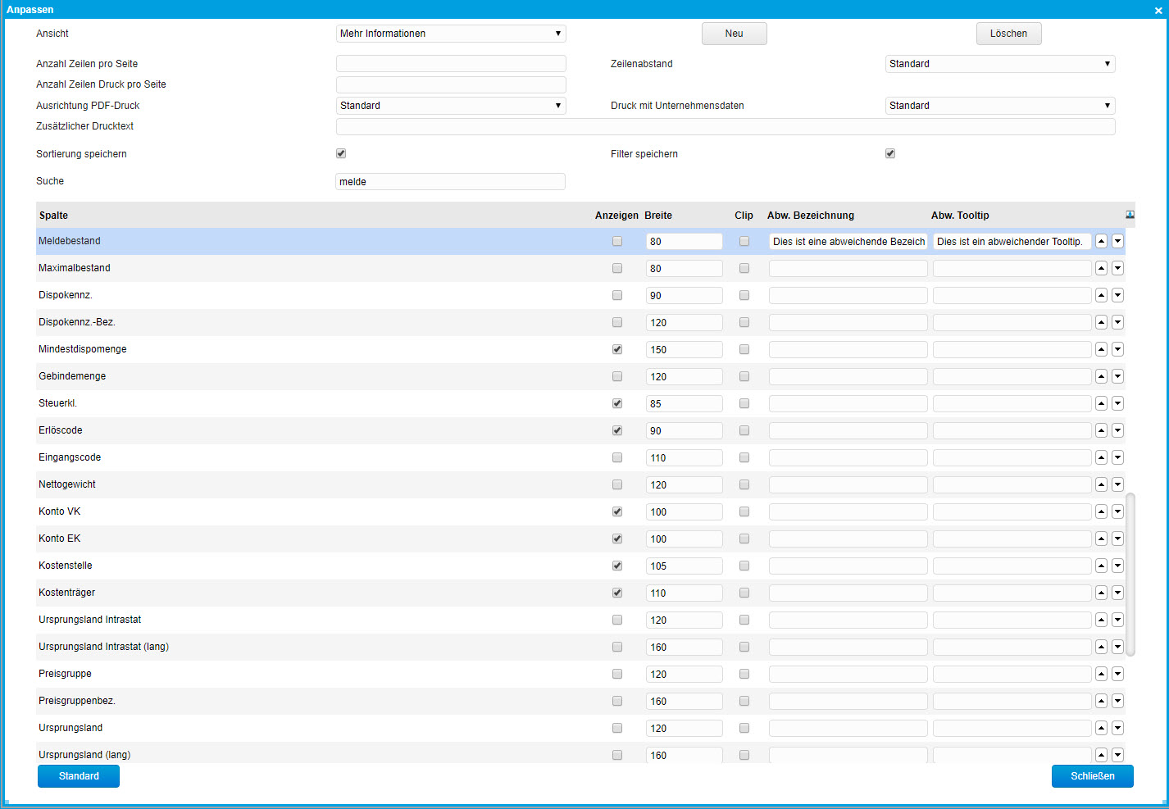
Task: Click the Suche field containing 'melde'
Action: 450,182
